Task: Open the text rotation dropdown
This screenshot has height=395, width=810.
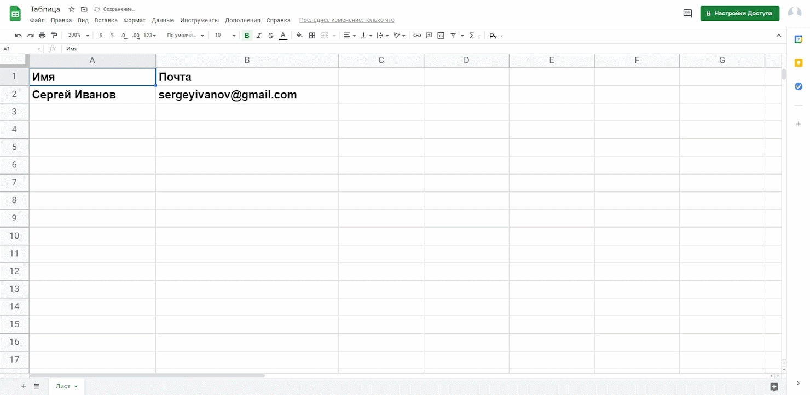Action: pos(400,36)
